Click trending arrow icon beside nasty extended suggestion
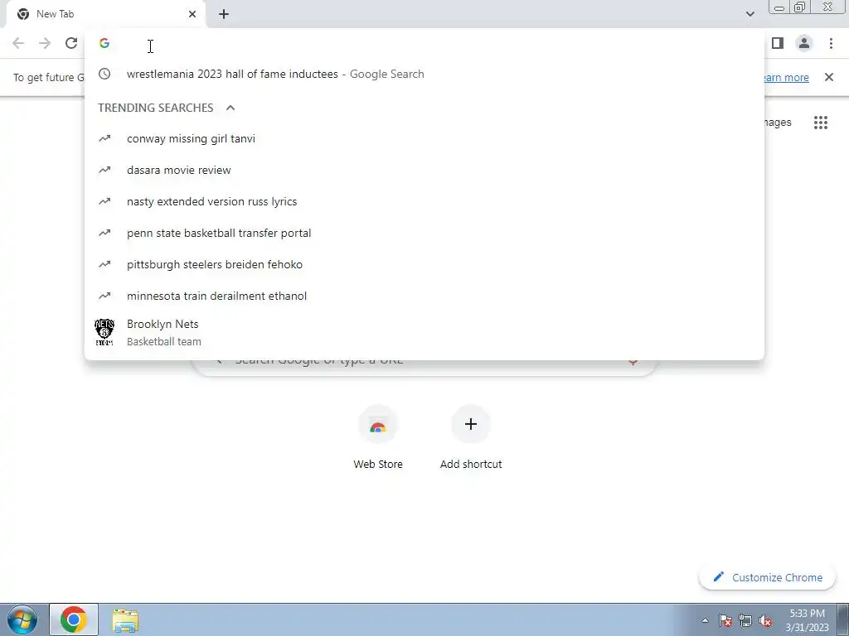The image size is (849, 636). [104, 201]
